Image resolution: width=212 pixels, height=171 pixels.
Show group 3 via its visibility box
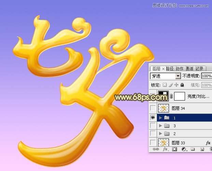[153, 126]
